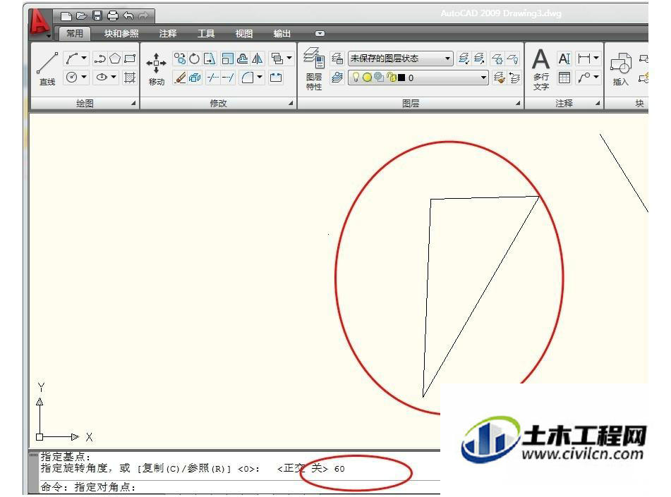The width and height of the screenshot is (671, 497).
Task: Select the 移动 (Move) tool
Action: click(156, 68)
